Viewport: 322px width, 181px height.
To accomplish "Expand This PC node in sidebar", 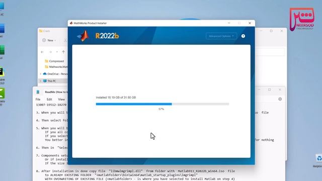I will point(40,81).
